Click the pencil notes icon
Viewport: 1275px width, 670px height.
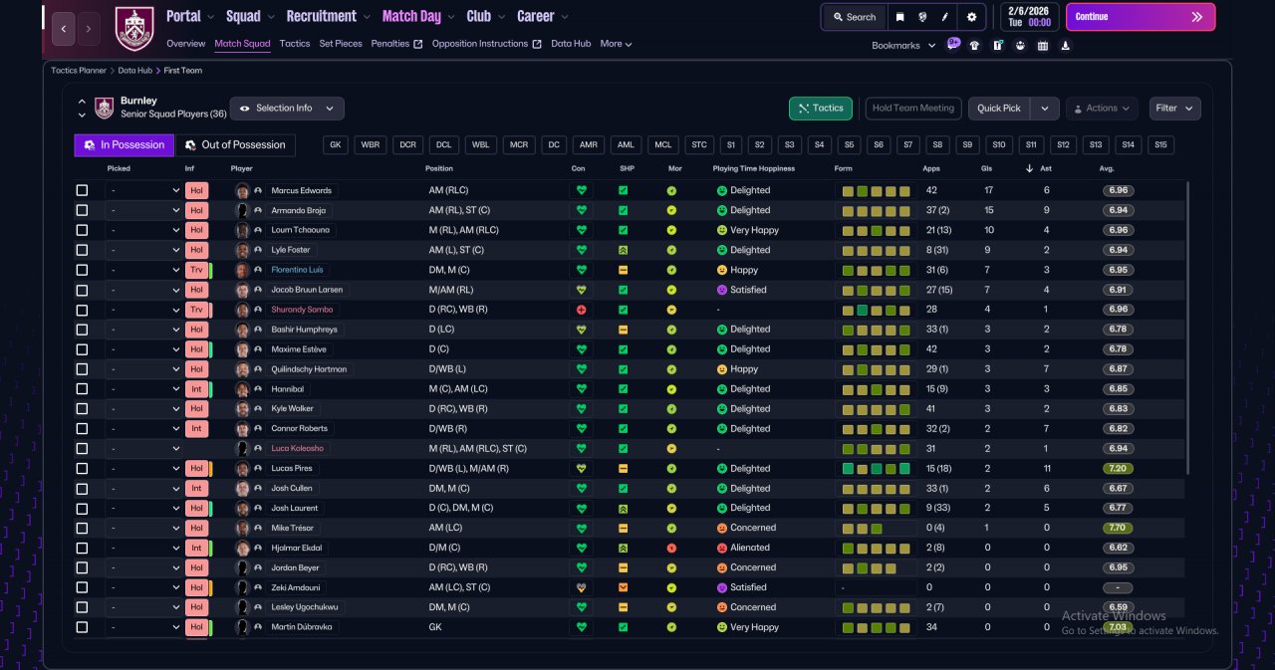coord(946,17)
